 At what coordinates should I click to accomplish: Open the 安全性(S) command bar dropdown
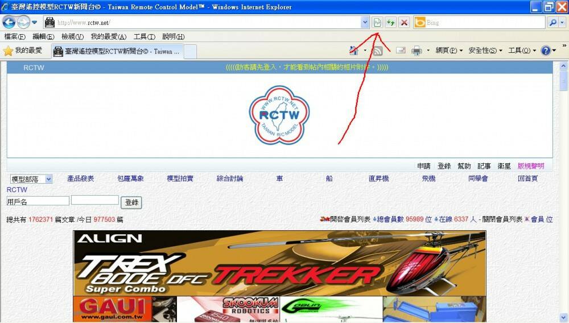[x=485, y=51]
